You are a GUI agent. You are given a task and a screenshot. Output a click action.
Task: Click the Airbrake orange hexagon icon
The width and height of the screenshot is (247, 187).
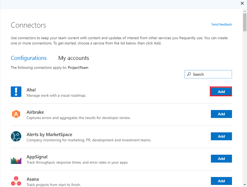16,114
